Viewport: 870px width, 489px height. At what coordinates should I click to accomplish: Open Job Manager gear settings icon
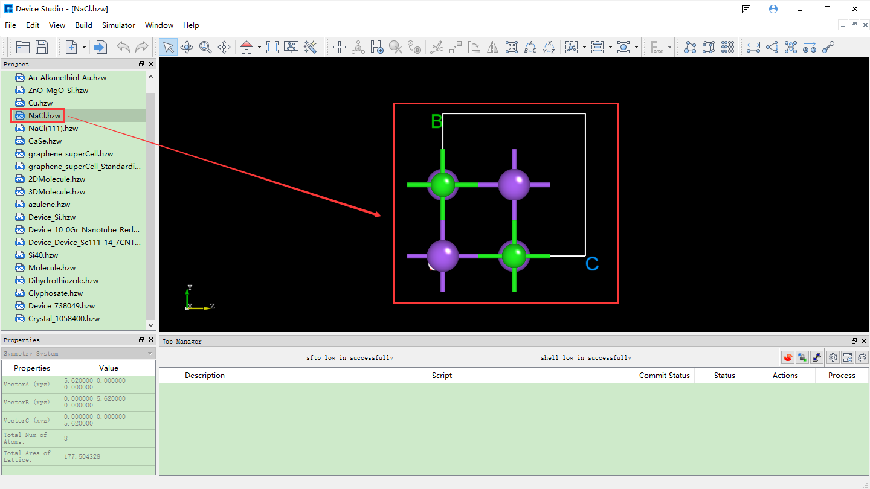tap(833, 357)
